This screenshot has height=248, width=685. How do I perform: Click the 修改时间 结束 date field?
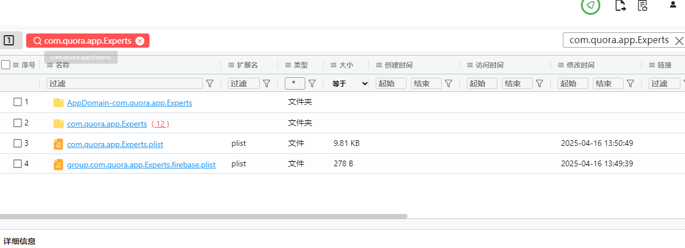[x=608, y=83]
